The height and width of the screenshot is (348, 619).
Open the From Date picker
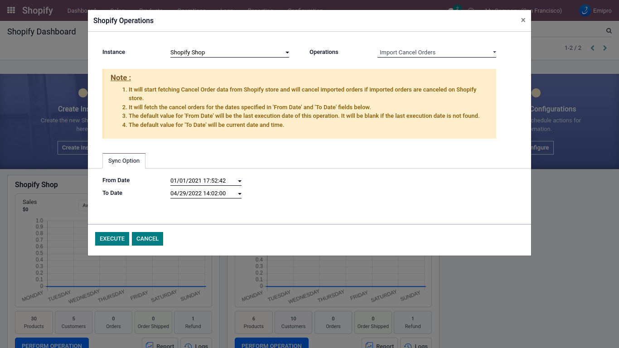[x=206, y=181]
